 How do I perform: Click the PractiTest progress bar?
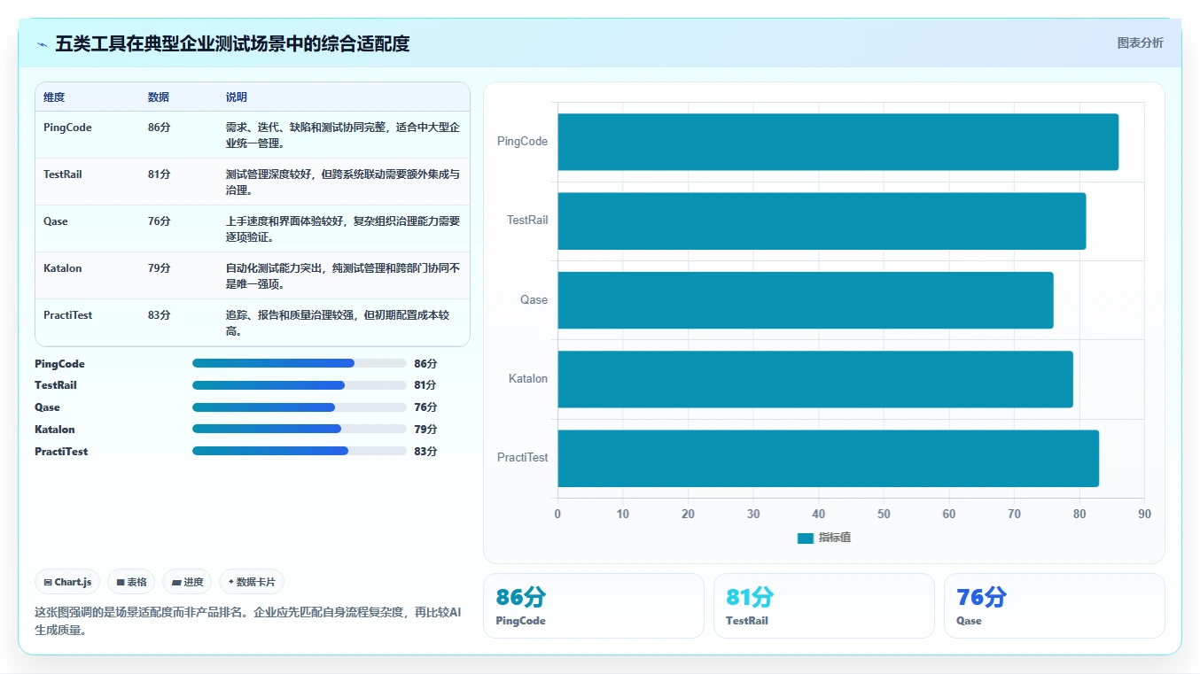(x=300, y=451)
